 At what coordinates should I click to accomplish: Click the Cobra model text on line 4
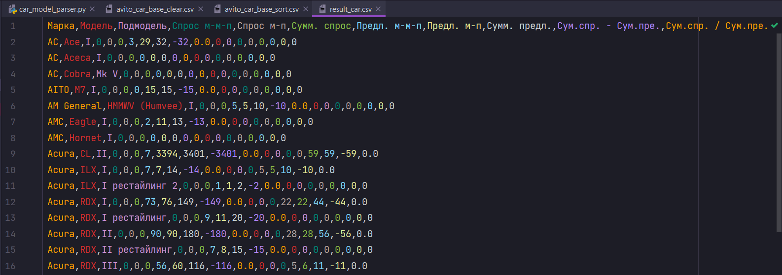point(77,74)
